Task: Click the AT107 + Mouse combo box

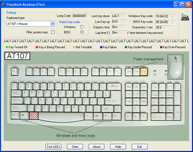Action: point(30,24)
